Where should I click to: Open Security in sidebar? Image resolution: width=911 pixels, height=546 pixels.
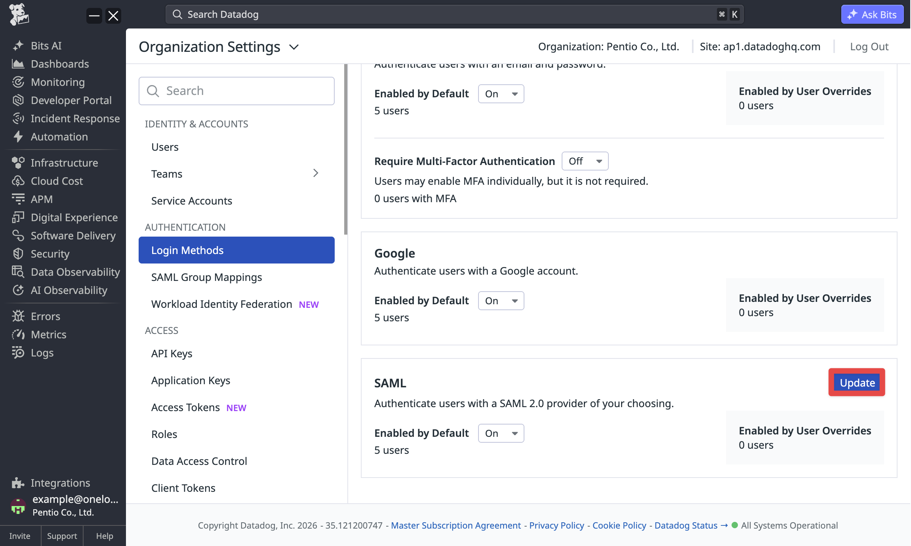click(50, 254)
